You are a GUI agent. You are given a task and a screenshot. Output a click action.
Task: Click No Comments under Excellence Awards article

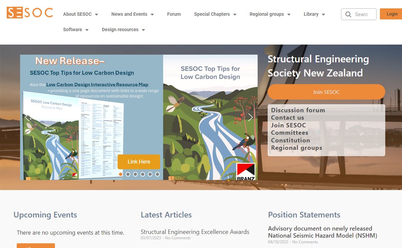(178, 238)
